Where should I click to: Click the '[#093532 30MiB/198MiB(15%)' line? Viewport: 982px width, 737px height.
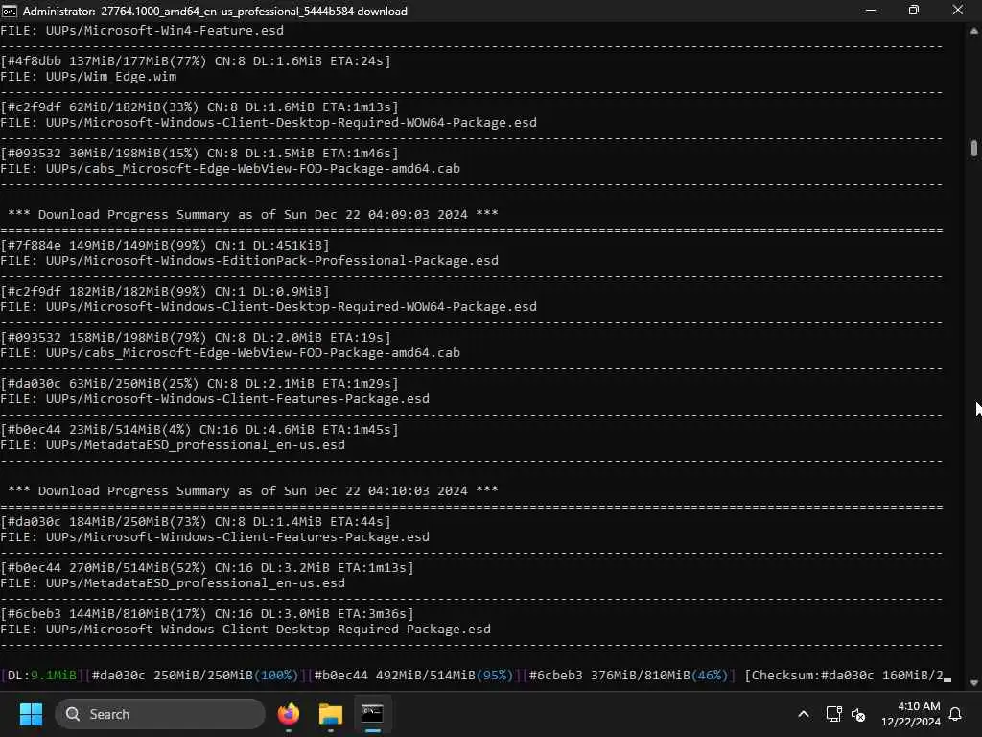pyautogui.click(x=199, y=153)
